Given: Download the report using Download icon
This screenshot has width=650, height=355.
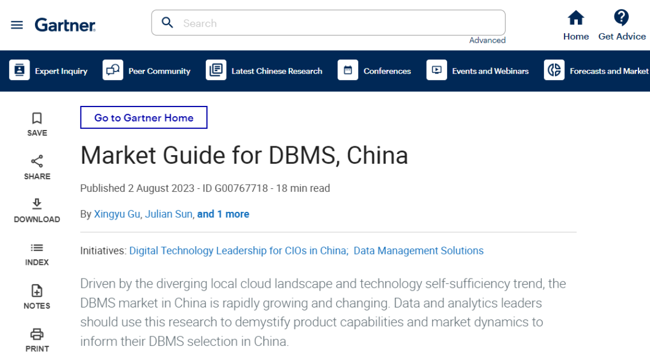Looking at the screenshot, I should [37, 205].
